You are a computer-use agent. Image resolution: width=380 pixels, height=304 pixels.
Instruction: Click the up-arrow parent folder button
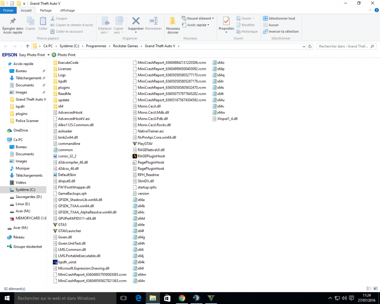tap(27, 46)
